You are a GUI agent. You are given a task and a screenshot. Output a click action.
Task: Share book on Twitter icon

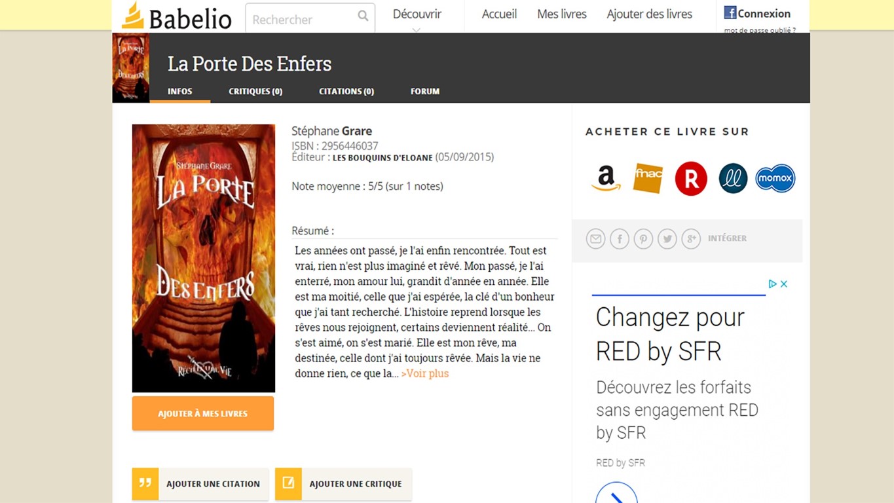pos(667,239)
